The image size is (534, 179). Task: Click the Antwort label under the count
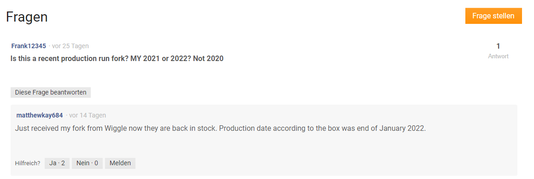498,56
